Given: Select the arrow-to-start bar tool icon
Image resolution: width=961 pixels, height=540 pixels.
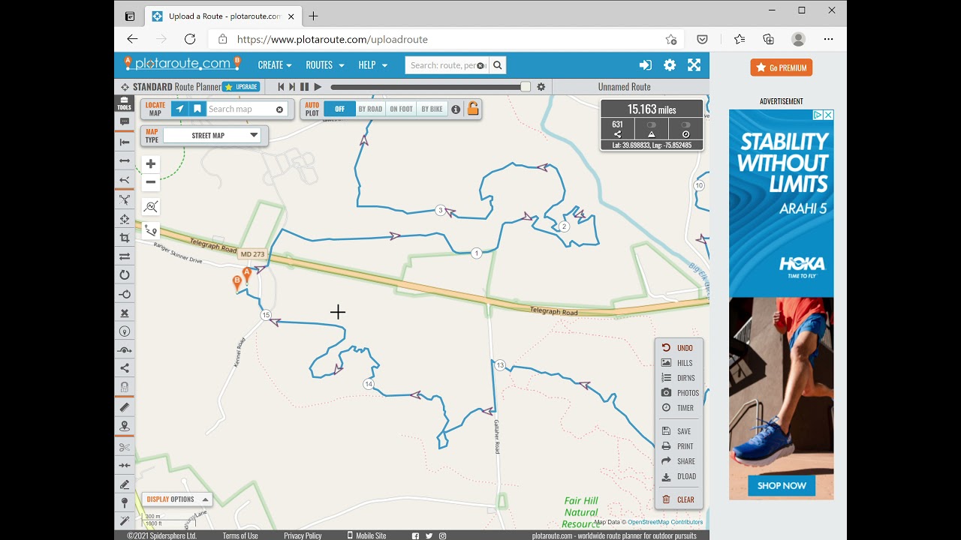Looking at the screenshot, I should click(125, 142).
